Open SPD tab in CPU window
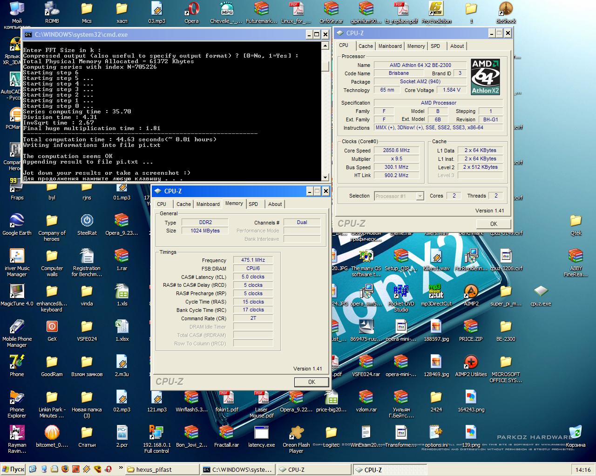Screen dimensions: 596x476 pos(435,46)
